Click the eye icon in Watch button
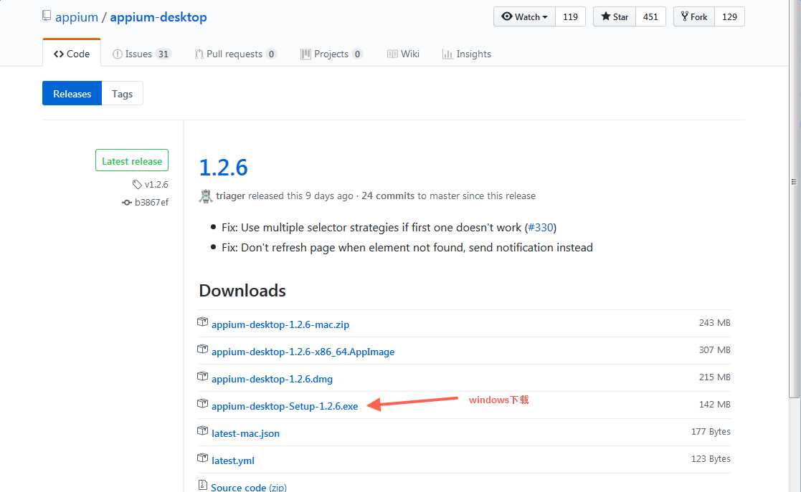The height and width of the screenshot is (492, 801). pyautogui.click(x=507, y=16)
